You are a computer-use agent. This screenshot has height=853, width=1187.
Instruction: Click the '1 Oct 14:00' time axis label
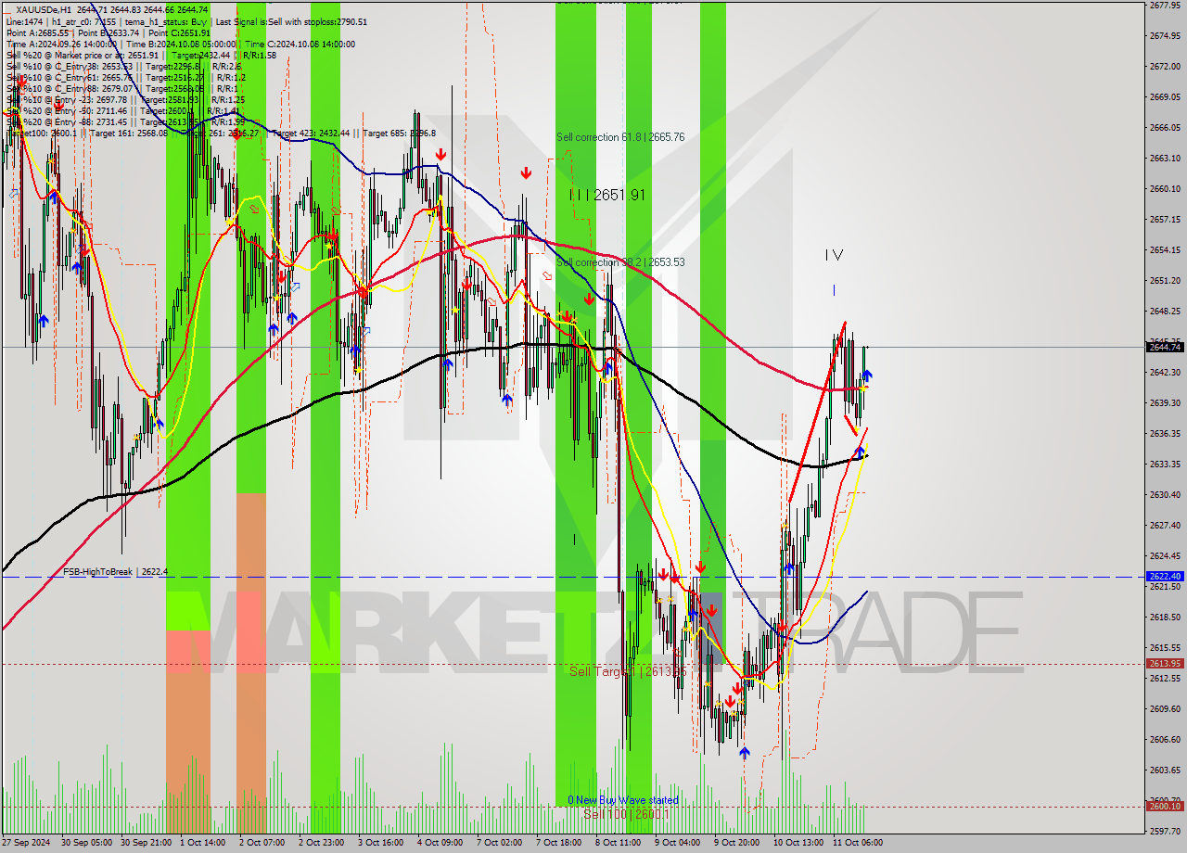click(x=202, y=843)
